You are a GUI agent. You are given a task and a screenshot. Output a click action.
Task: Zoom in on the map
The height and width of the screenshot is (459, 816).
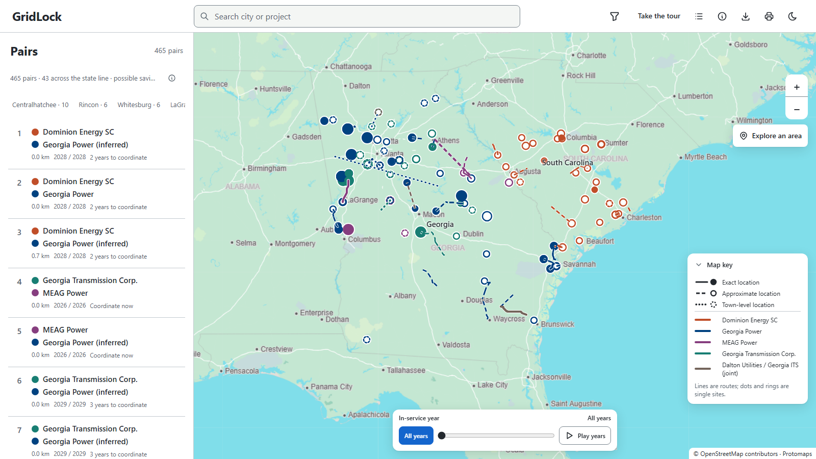coord(797,87)
